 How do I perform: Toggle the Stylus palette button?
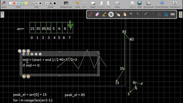pyautogui.click(x=4, y=5)
